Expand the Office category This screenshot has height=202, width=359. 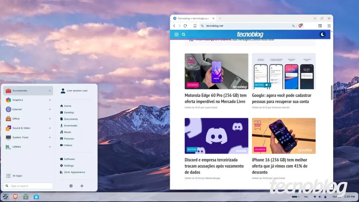[28, 119]
